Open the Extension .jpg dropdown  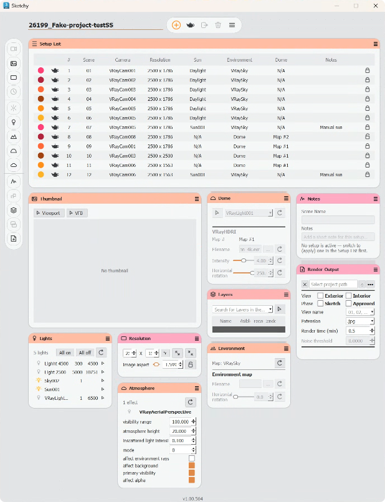tap(360, 321)
